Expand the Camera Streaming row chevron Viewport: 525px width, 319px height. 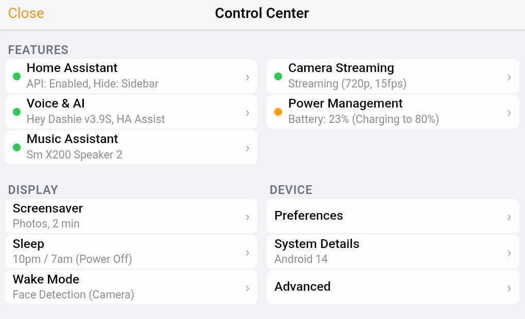[x=509, y=77]
